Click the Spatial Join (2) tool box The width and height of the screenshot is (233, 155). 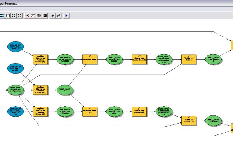89,112
